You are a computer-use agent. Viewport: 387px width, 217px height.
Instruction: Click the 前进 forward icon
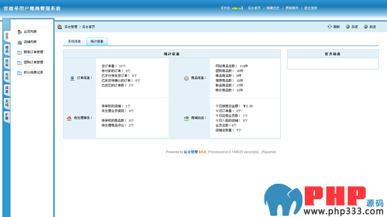366,26
